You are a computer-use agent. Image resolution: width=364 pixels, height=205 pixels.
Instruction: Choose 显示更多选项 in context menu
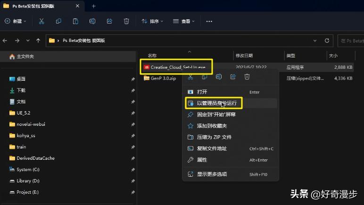231,174
